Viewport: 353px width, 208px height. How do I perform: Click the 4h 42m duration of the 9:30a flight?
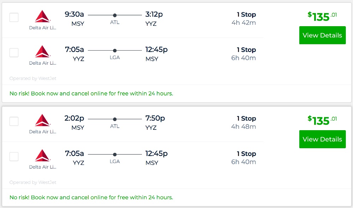coord(244,23)
